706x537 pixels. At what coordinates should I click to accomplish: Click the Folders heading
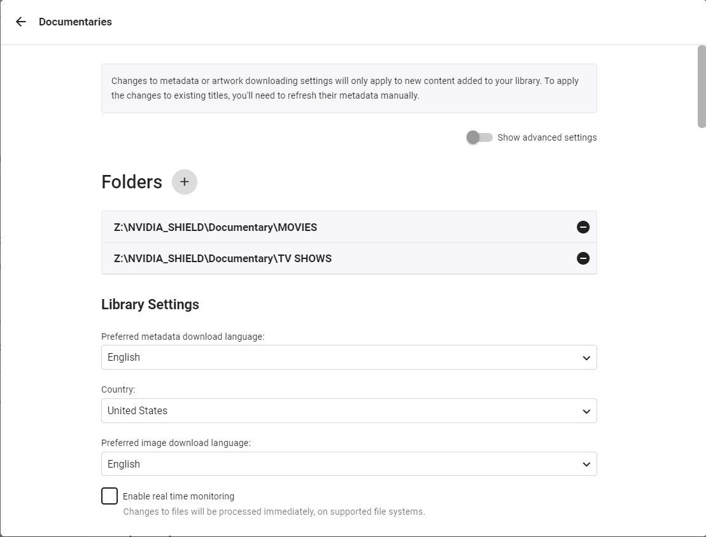pyautogui.click(x=132, y=182)
